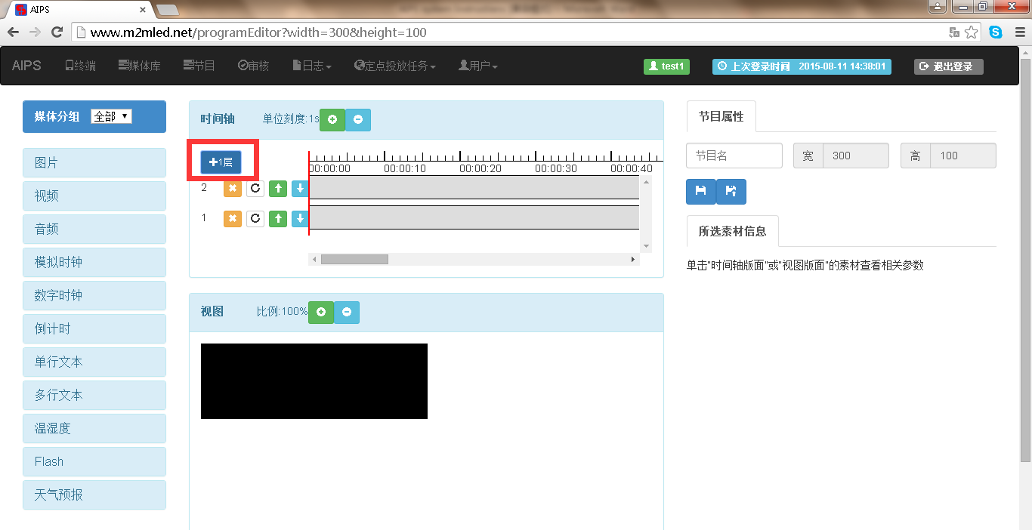This screenshot has height=530, width=1032.
Task: Select the 数字时钟 media category
Action: (x=94, y=295)
